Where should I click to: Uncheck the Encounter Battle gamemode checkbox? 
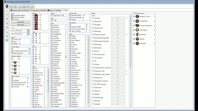pyautogui.click(x=70, y=18)
